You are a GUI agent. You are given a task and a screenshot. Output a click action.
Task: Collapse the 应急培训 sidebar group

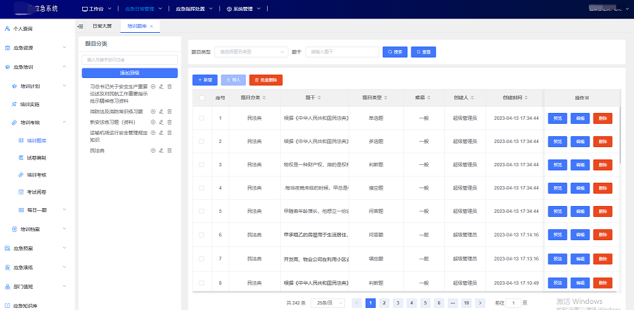point(64,66)
